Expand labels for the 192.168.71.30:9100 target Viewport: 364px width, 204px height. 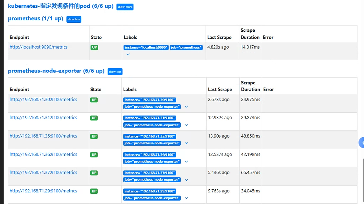186,107
